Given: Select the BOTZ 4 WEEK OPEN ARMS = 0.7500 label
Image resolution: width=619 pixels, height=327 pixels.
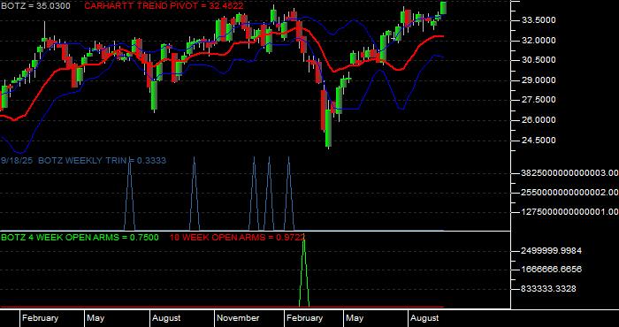Looking at the screenshot, I should point(80,237).
